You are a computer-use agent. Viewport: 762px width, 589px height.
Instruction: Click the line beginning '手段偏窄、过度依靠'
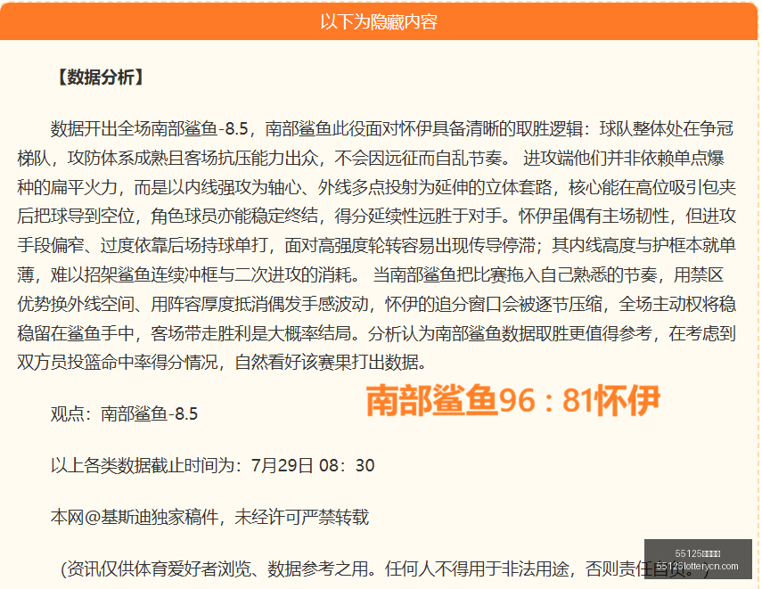[377, 245]
